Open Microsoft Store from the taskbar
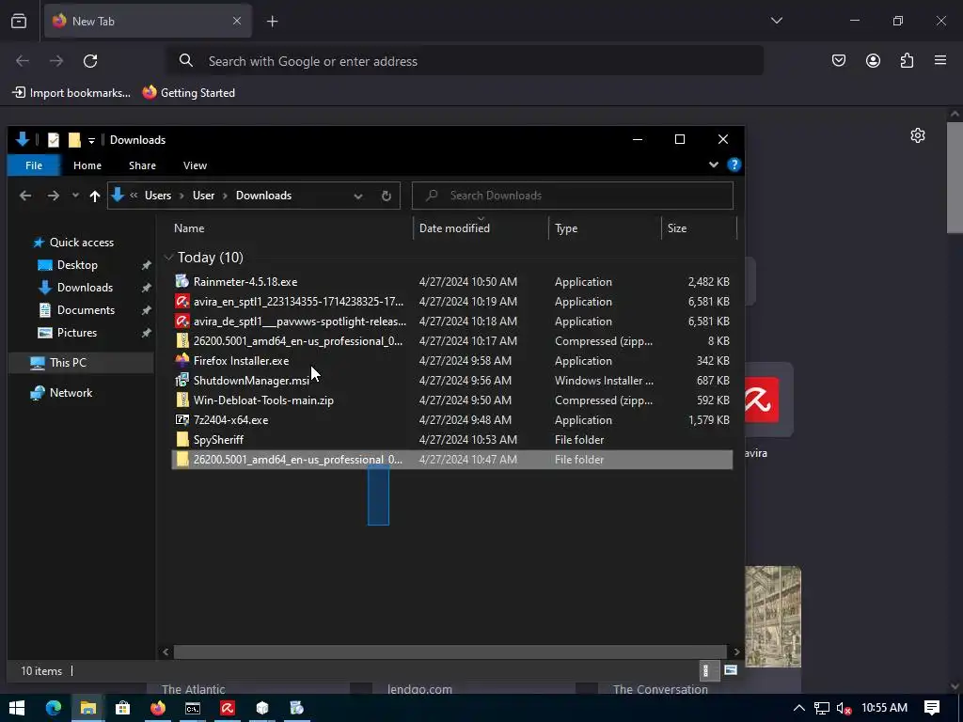The height and width of the screenshot is (722, 963). point(123,708)
